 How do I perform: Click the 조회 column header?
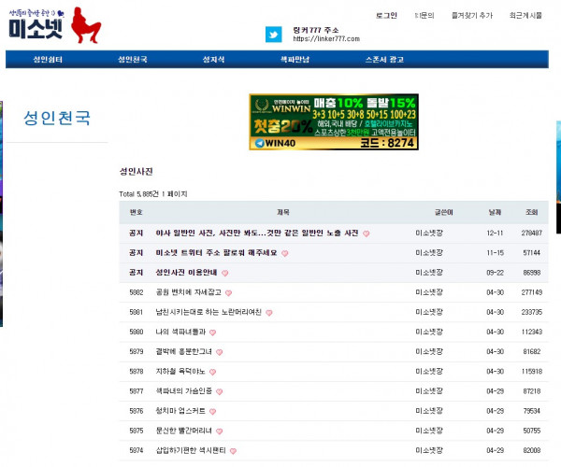(531, 212)
